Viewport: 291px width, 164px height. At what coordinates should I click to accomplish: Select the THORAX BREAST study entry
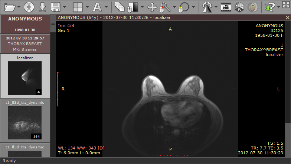[x=25, y=44]
